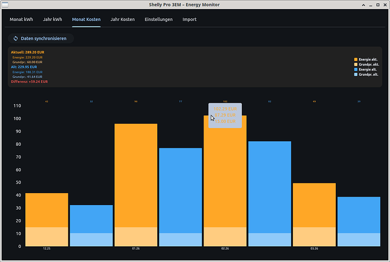
Task: Click the light orange base segment for 02.26
Action: coord(225,237)
